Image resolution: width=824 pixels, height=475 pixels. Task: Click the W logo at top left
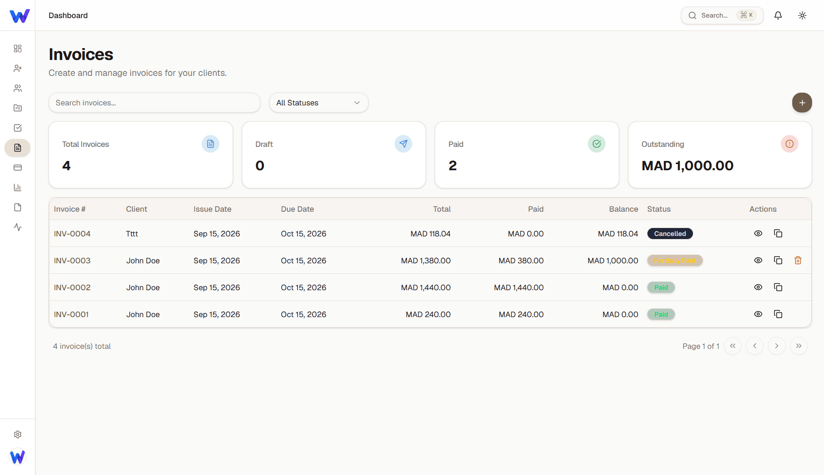20,16
